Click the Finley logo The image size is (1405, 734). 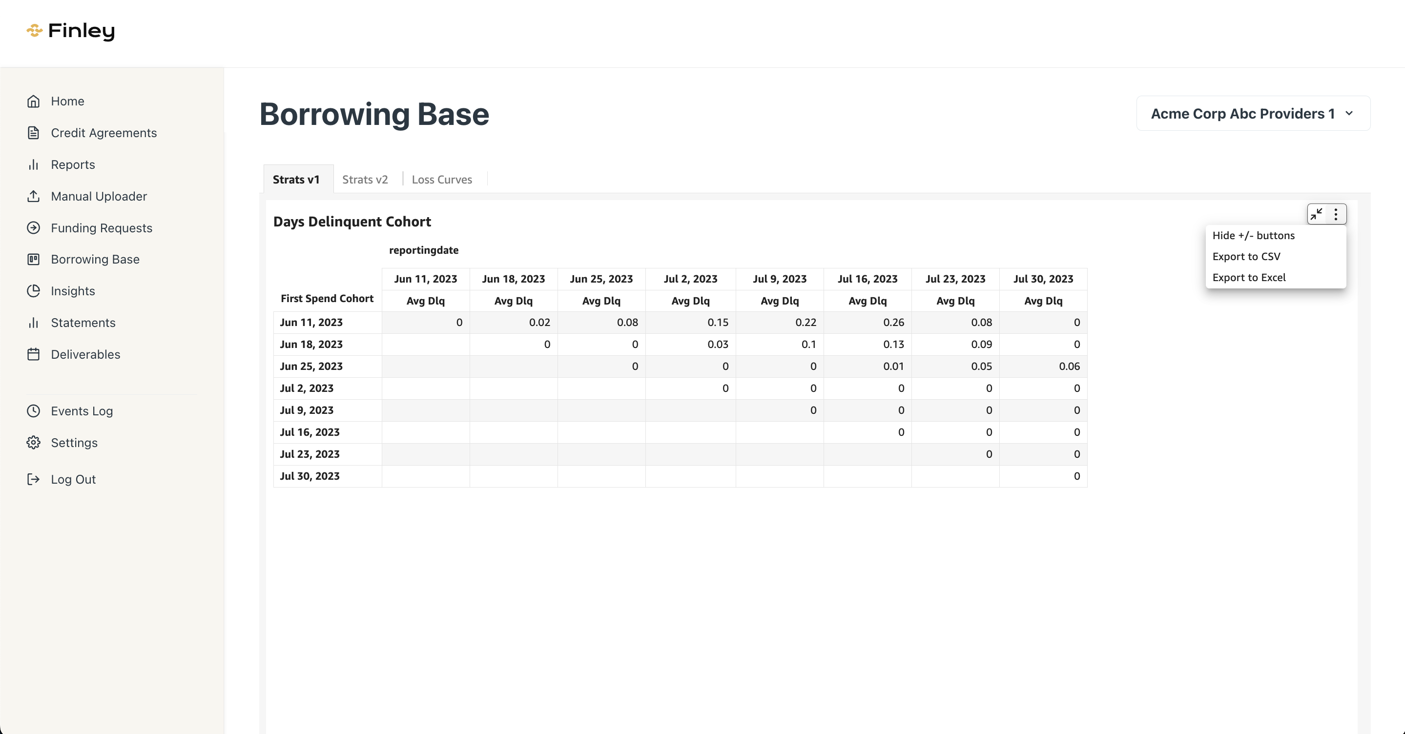coord(71,31)
